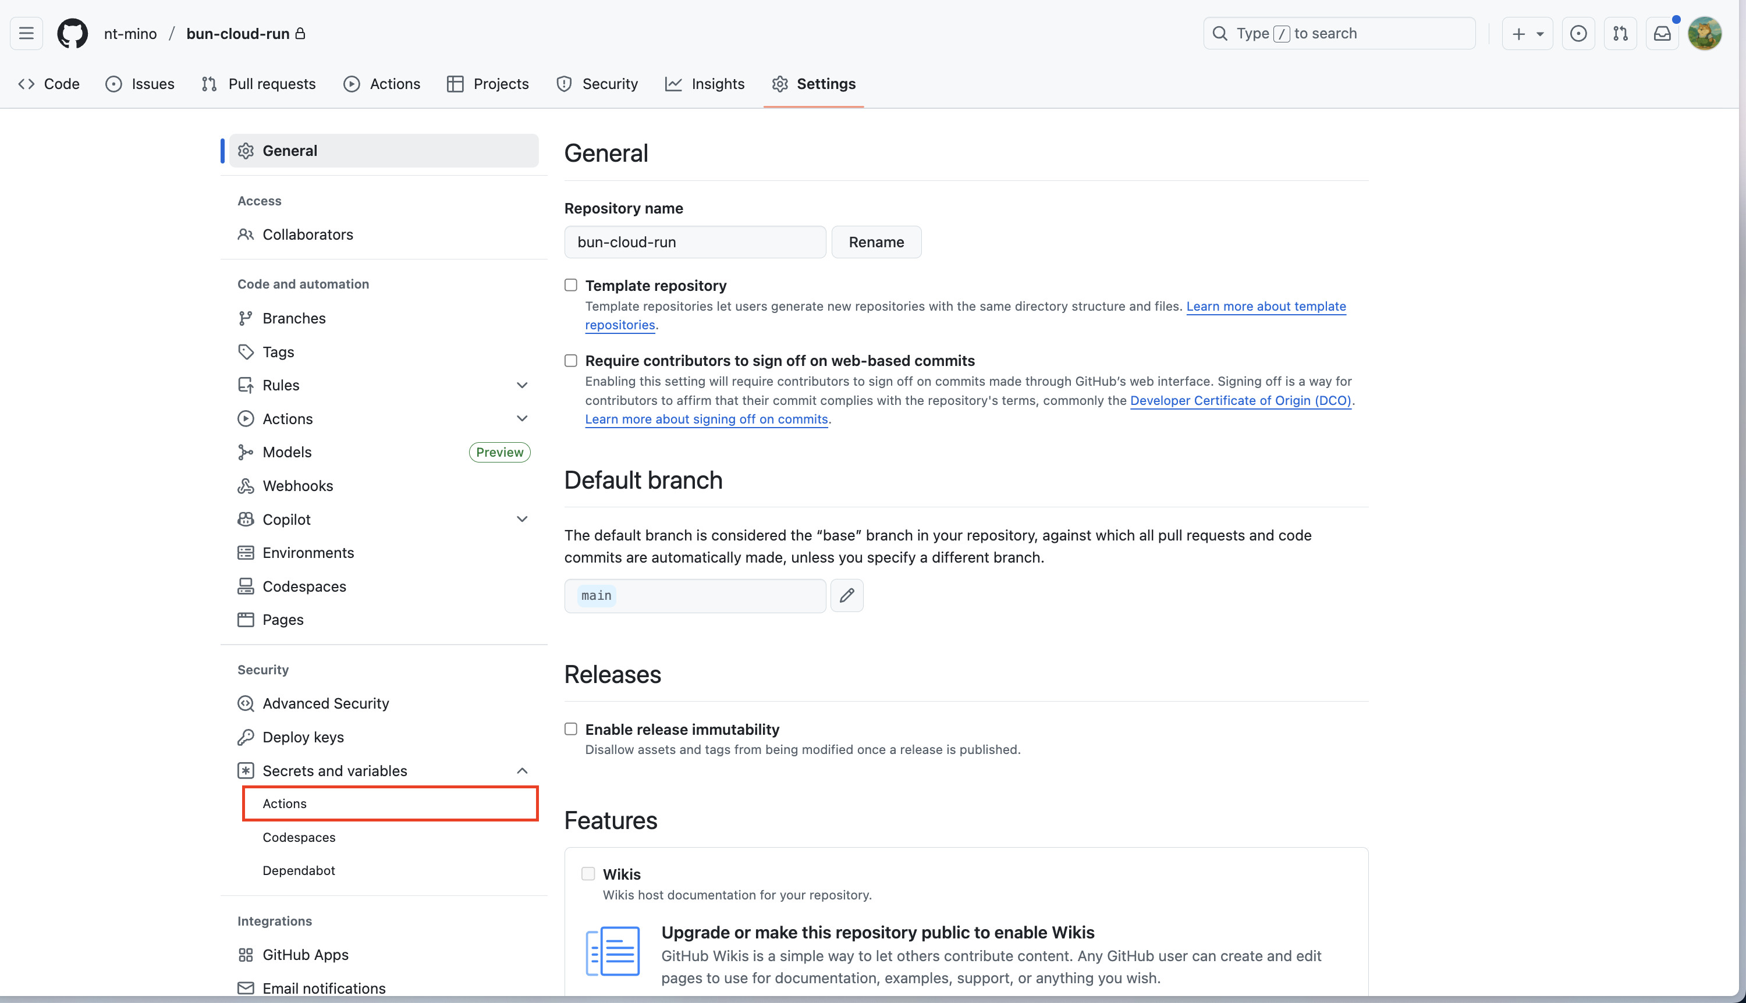Screen dimensions: 1746x1003
Task: Open Webhooks settings in sidebar
Action: (x=297, y=486)
